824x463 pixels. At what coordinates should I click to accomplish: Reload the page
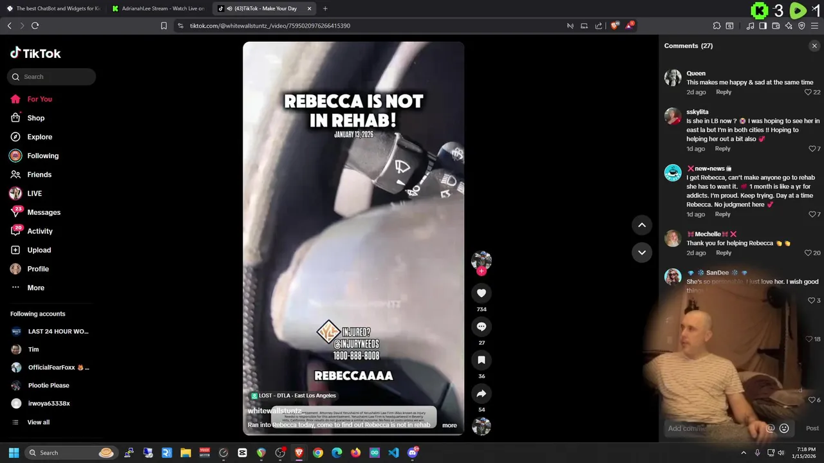point(35,26)
